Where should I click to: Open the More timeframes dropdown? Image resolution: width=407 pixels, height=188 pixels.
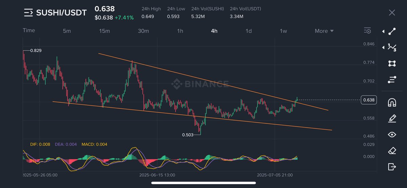pyautogui.click(x=324, y=31)
